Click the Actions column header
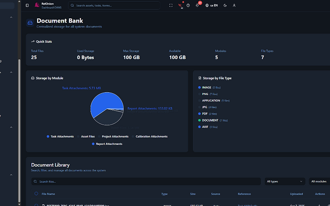 coord(320,194)
